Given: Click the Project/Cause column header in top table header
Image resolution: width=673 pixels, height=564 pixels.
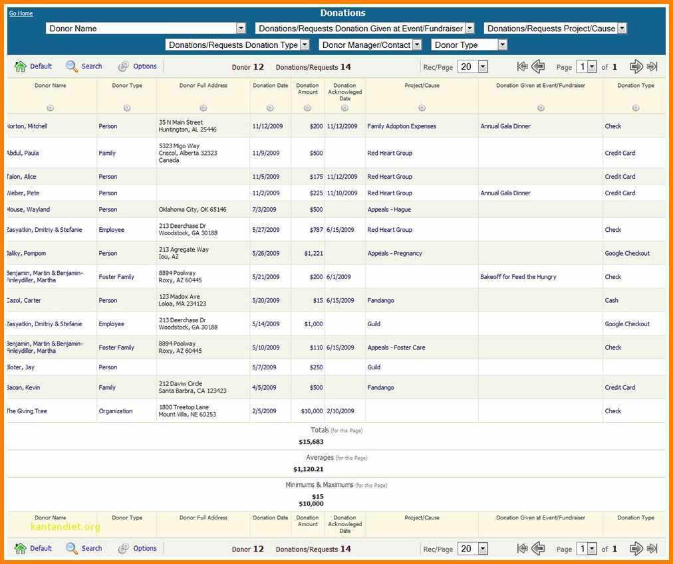Looking at the screenshot, I should point(422,85).
